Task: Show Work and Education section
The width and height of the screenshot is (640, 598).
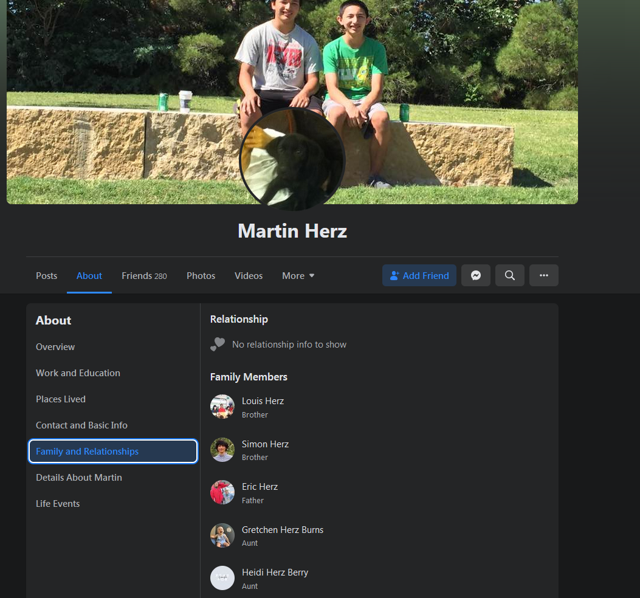Action: (112, 373)
